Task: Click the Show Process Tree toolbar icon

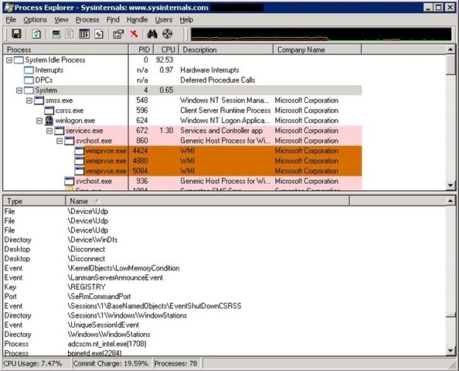Action: [x=70, y=34]
